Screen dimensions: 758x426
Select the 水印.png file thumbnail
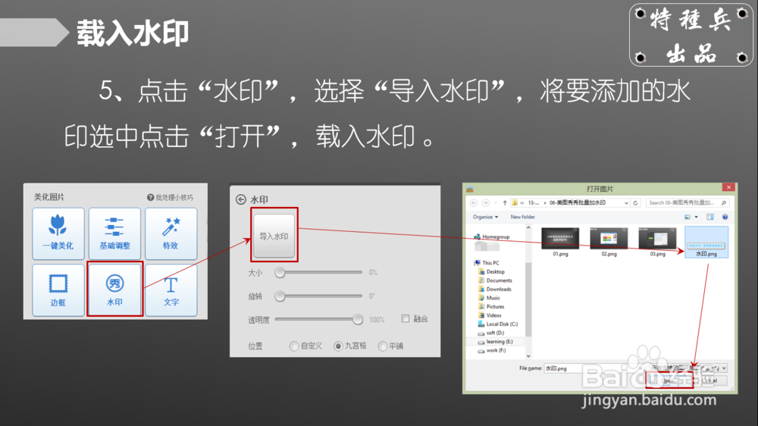click(706, 243)
